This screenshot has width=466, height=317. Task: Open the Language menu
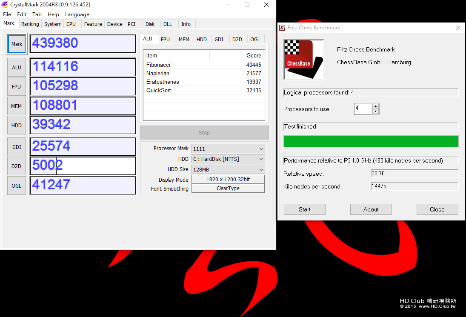(x=77, y=14)
